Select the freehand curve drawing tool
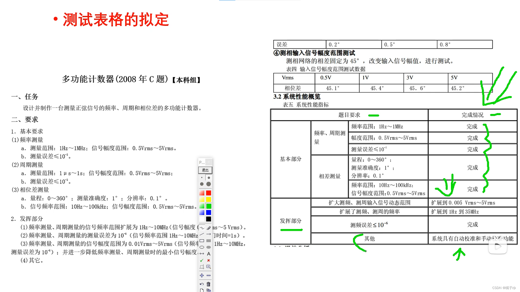The width and height of the screenshot is (520, 292). [x=202, y=228]
